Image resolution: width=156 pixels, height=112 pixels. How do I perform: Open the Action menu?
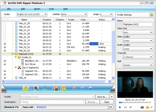(37, 9)
